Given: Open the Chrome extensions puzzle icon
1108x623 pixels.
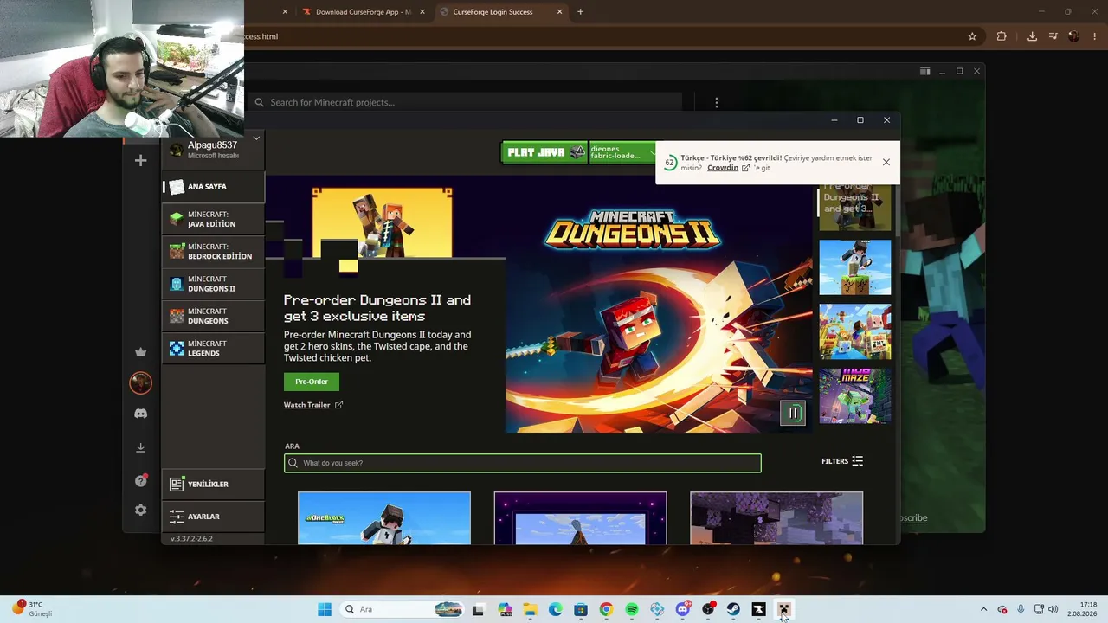Looking at the screenshot, I should (x=1002, y=36).
